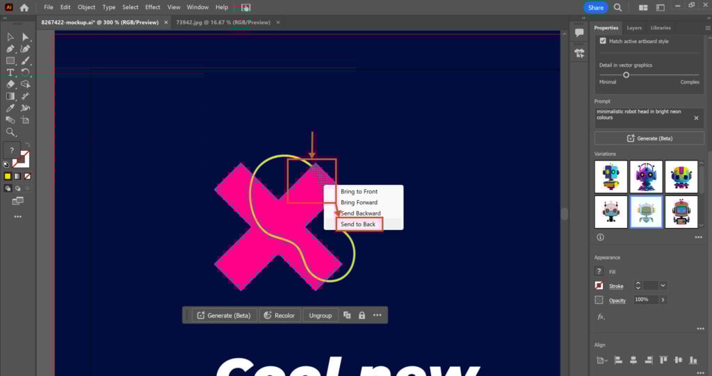Choose Send to Back
This screenshot has width=712, height=376.
tap(358, 224)
